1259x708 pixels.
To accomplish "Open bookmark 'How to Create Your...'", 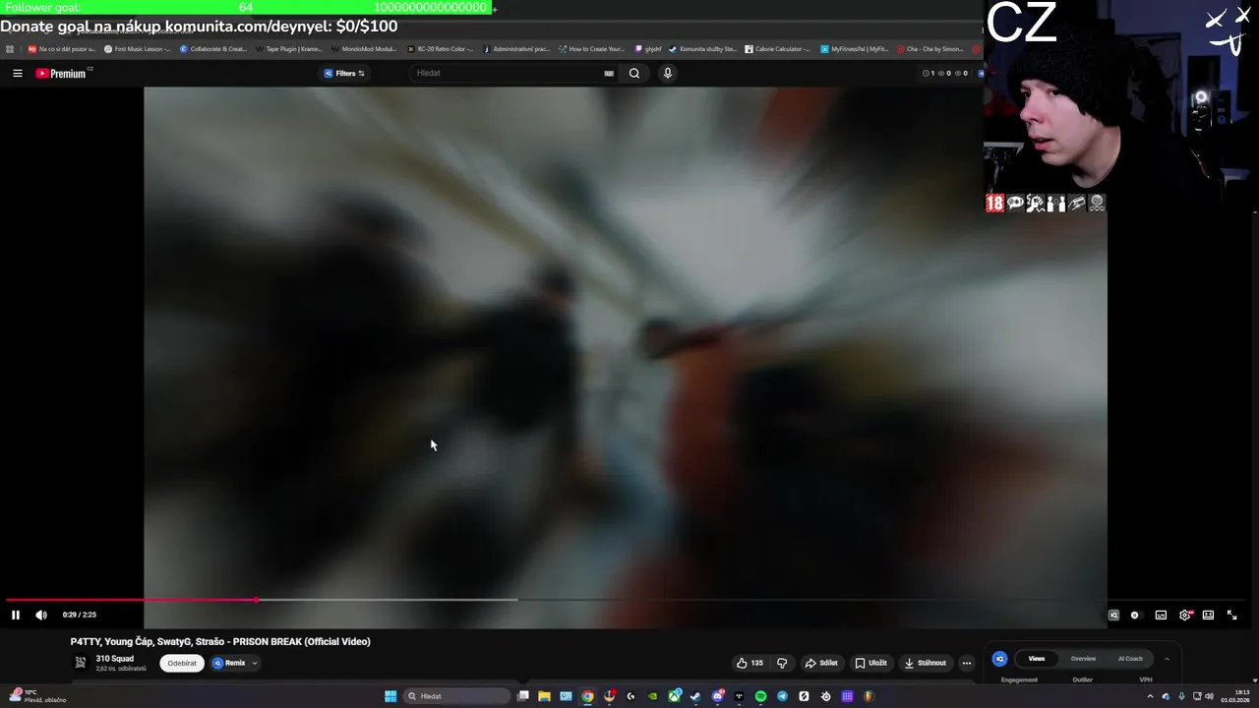I will point(591,49).
